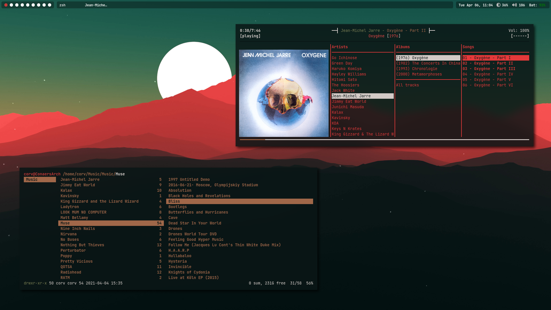Switch to the second workspace dot
Screen dimensions: 551x310
pyautogui.click(x=11, y=5)
